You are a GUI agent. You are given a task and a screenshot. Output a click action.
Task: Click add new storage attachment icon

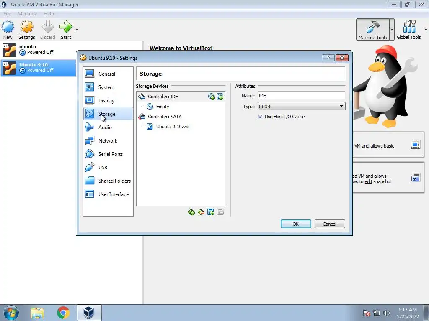(211, 212)
